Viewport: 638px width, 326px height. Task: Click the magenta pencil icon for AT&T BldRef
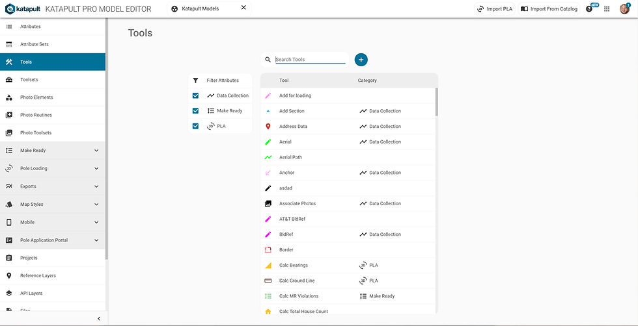coord(268,219)
